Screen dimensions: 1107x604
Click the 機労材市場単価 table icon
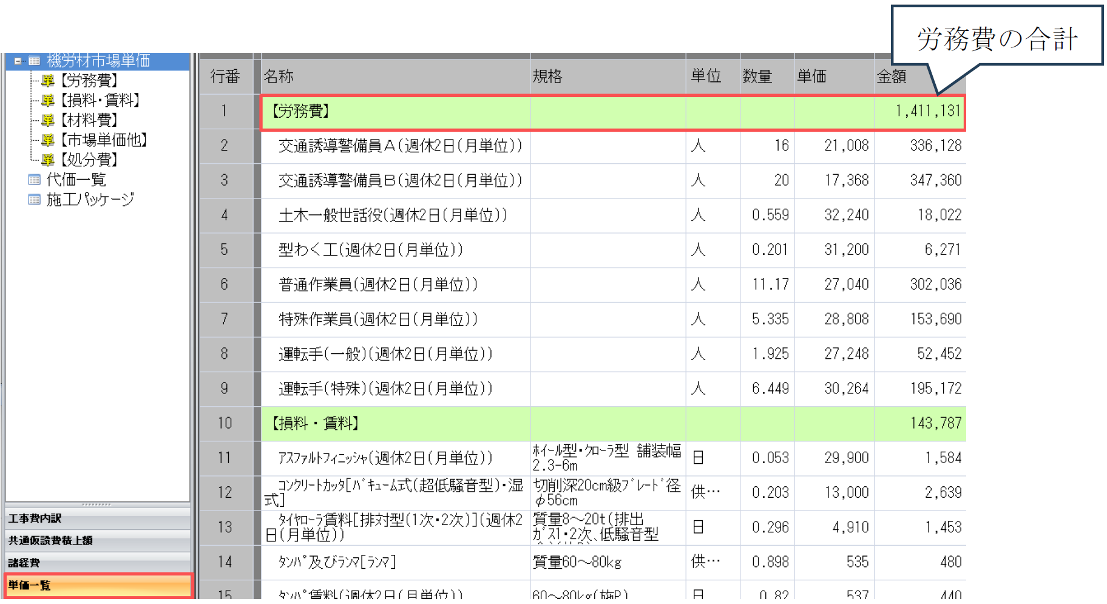click(x=35, y=61)
